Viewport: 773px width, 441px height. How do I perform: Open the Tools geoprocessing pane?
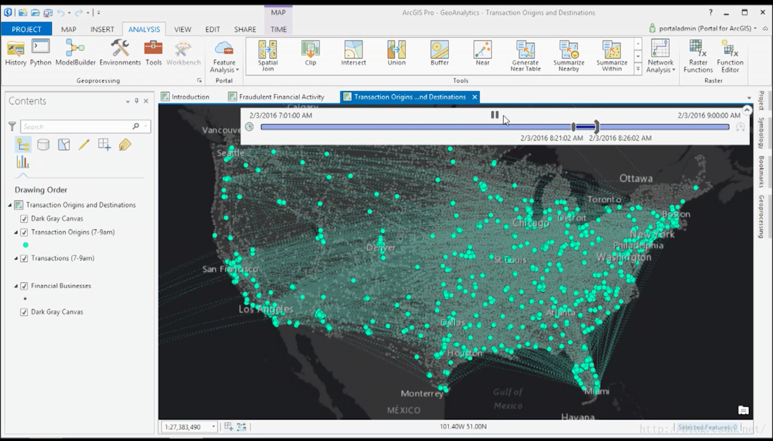click(153, 53)
